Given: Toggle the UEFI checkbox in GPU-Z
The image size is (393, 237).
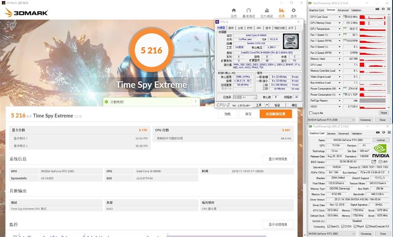Looking at the screenshot, I should (x=380, y=162).
